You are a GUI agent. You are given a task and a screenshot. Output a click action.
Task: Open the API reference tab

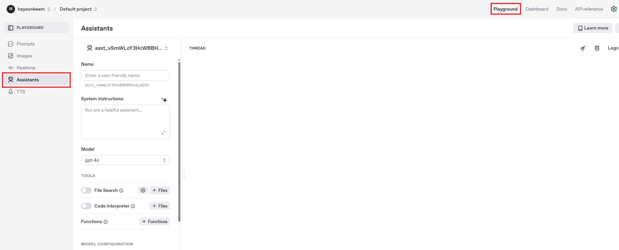click(x=589, y=9)
